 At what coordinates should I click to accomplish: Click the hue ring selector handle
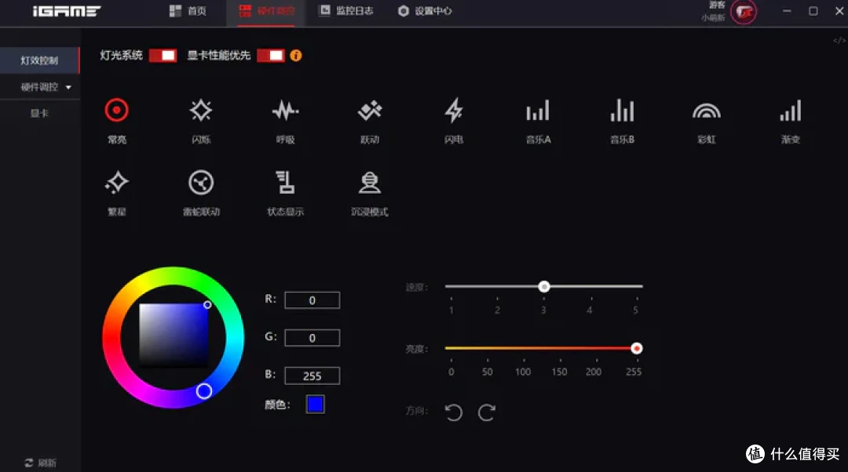tap(204, 391)
